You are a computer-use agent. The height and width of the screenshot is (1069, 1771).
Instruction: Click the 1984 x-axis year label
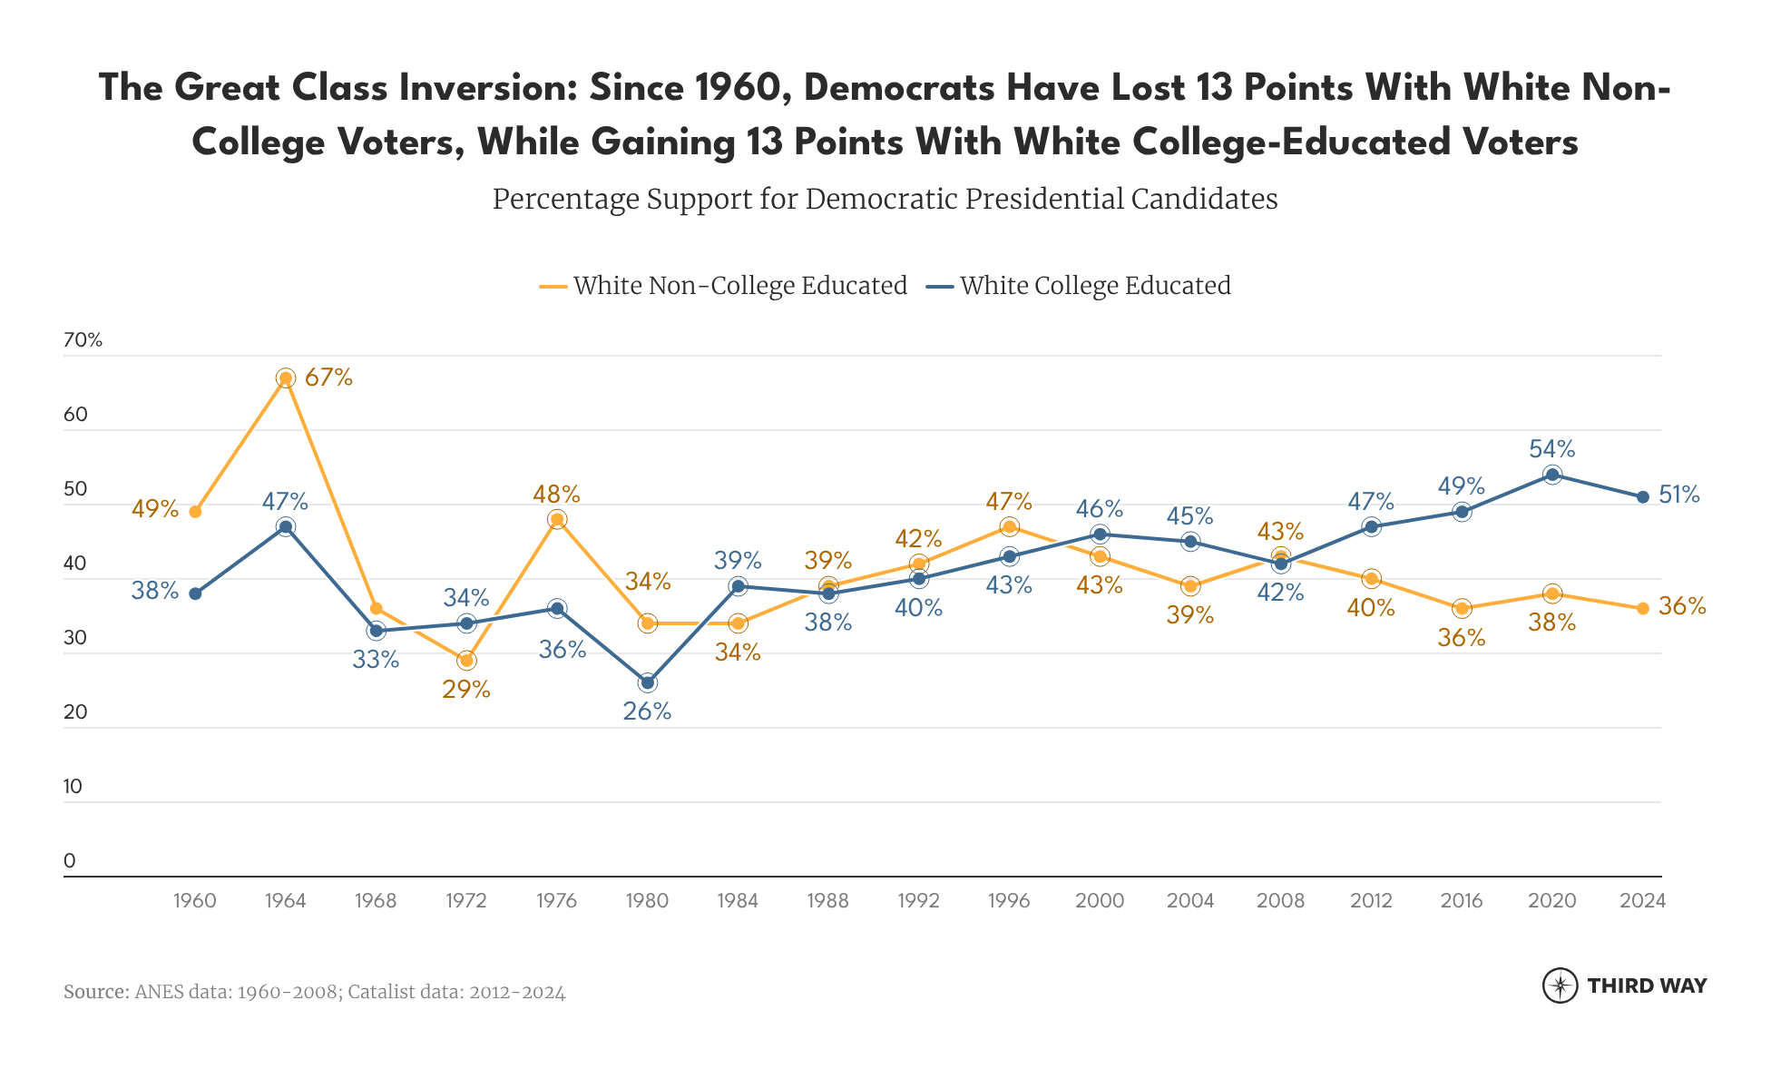tap(738, 901)
